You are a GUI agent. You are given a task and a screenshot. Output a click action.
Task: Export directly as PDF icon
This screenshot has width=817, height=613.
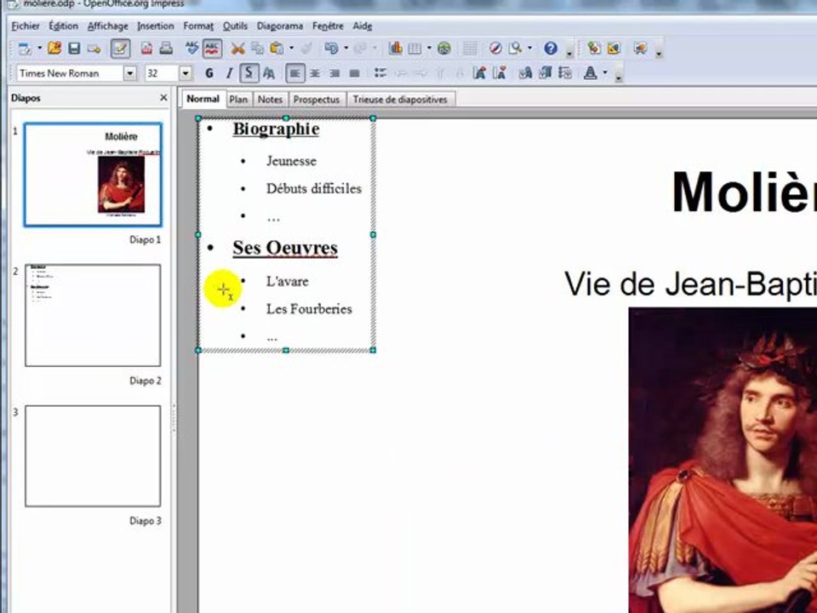(x=147, y=49)
